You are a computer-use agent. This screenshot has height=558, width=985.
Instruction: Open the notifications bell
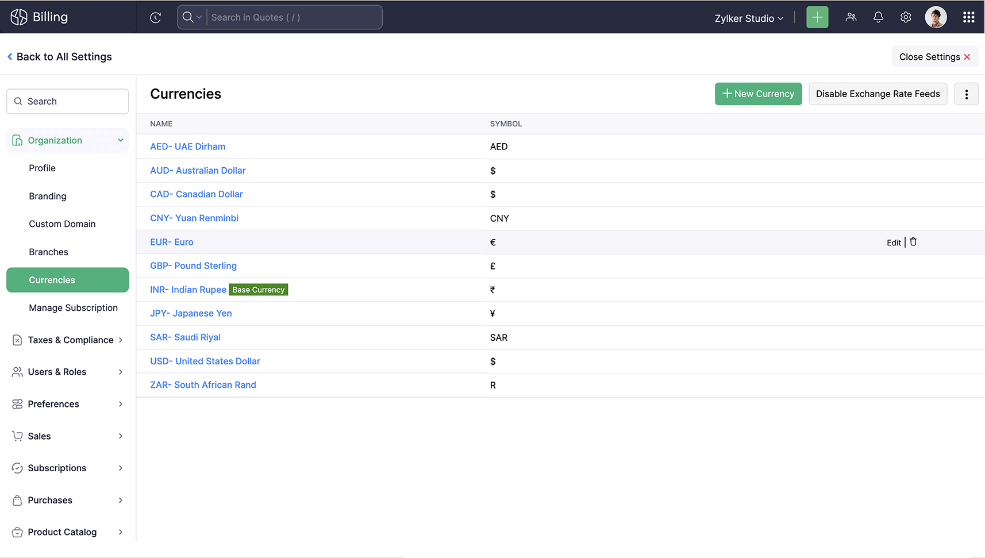pyautogui.click(x=878, y=17)
